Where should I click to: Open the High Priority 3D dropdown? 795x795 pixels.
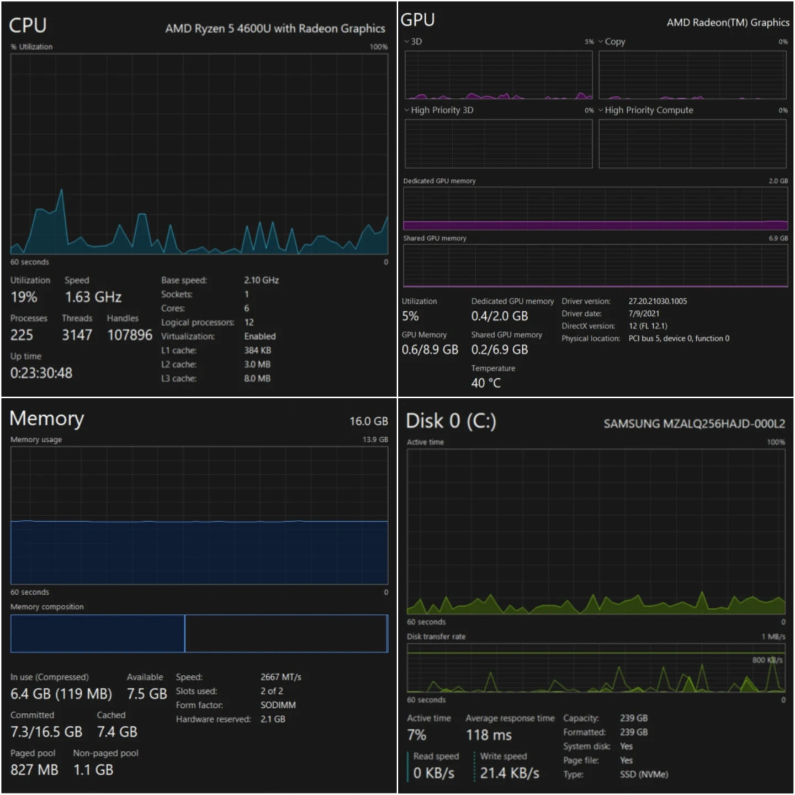coord(438,110)
